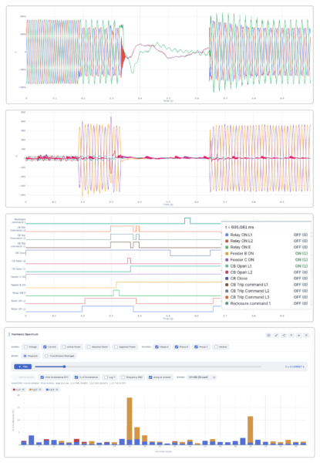Viewport: 320px width, 463px height.
Task: Toggle the % of fundamental checkbox
Action: pos(76,377)
